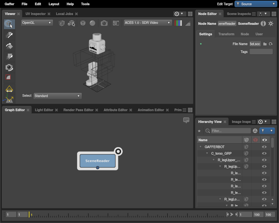Open the Layout menu
The height and width of the screenshot is (223, 279).
tap(54, 4)
